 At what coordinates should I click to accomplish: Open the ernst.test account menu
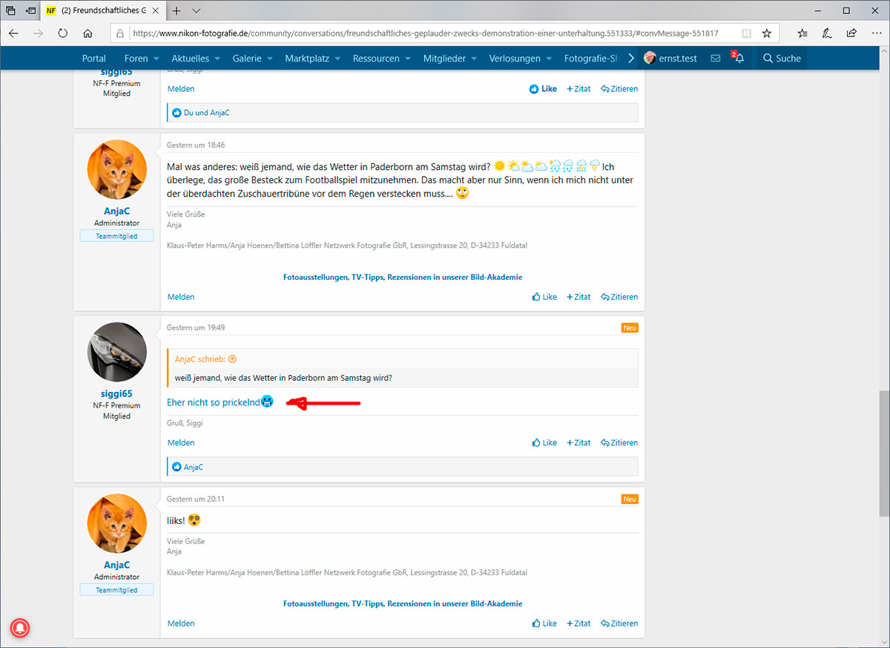pyautogui.click(x=670, y=59)
